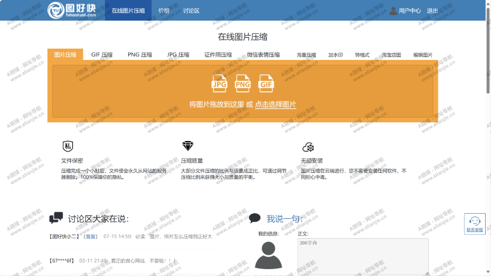Click the page vertical scrollbar
The height and width of the screenshot is (276, 491).
coord(488,49)
